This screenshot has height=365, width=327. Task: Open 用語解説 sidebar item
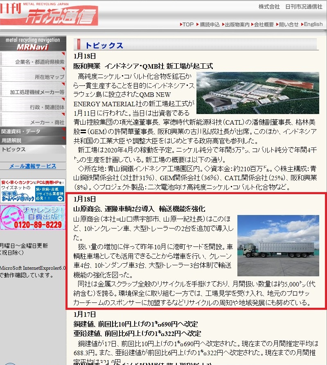(x=33, y=140)
